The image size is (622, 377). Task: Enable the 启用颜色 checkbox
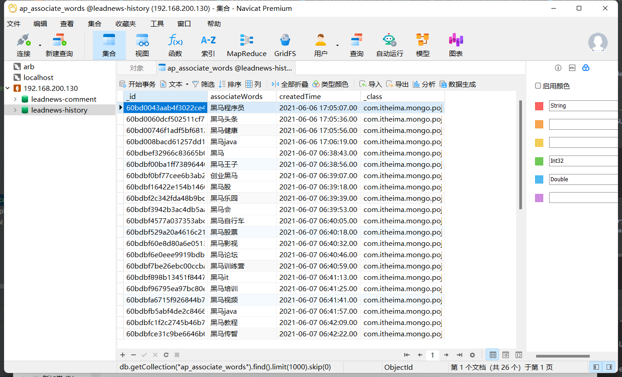(x=538, y=86)
